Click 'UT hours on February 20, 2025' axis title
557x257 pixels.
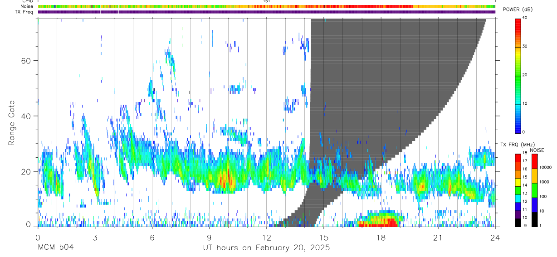pyautogui.click(x=266, y=248)
